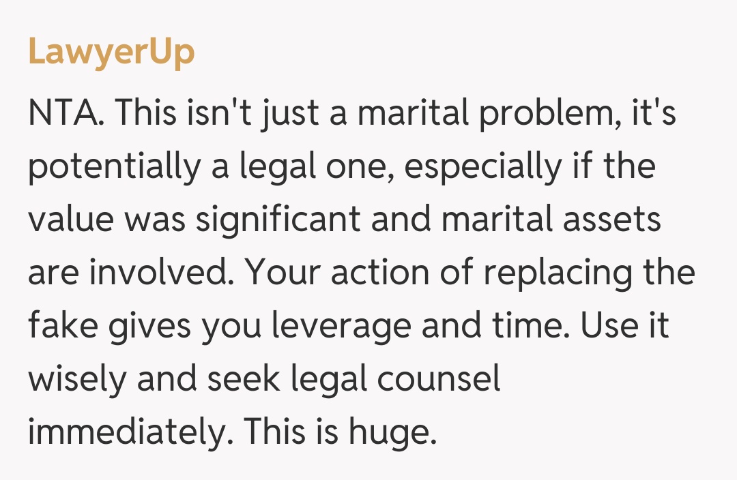Open the LawyerUp user profile

click(111, 52)
